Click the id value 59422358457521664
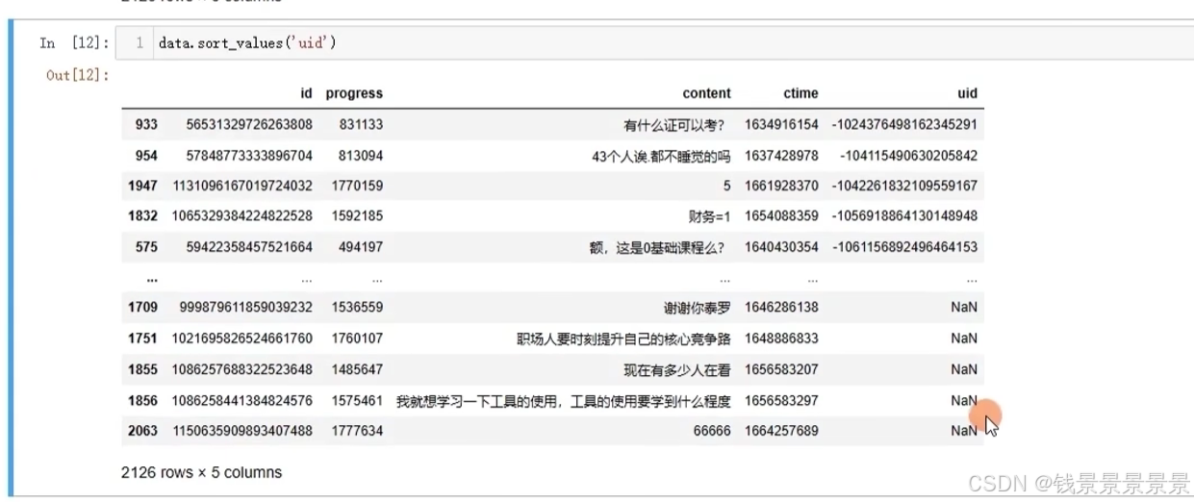This screenshot has height=502, width=1194. [x=249, y=247]
